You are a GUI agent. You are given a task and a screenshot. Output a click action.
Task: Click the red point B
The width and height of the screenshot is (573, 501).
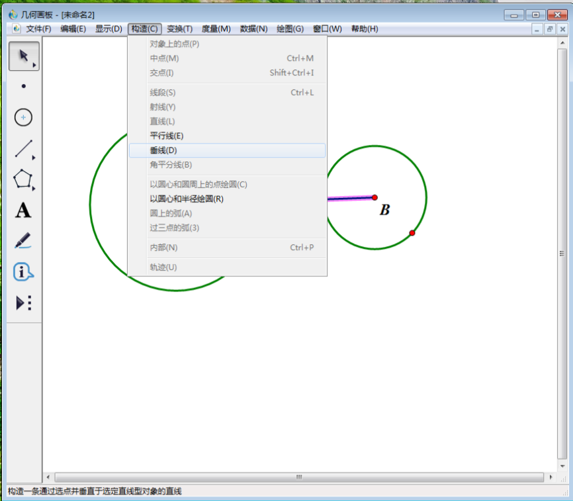coord(375,198)
